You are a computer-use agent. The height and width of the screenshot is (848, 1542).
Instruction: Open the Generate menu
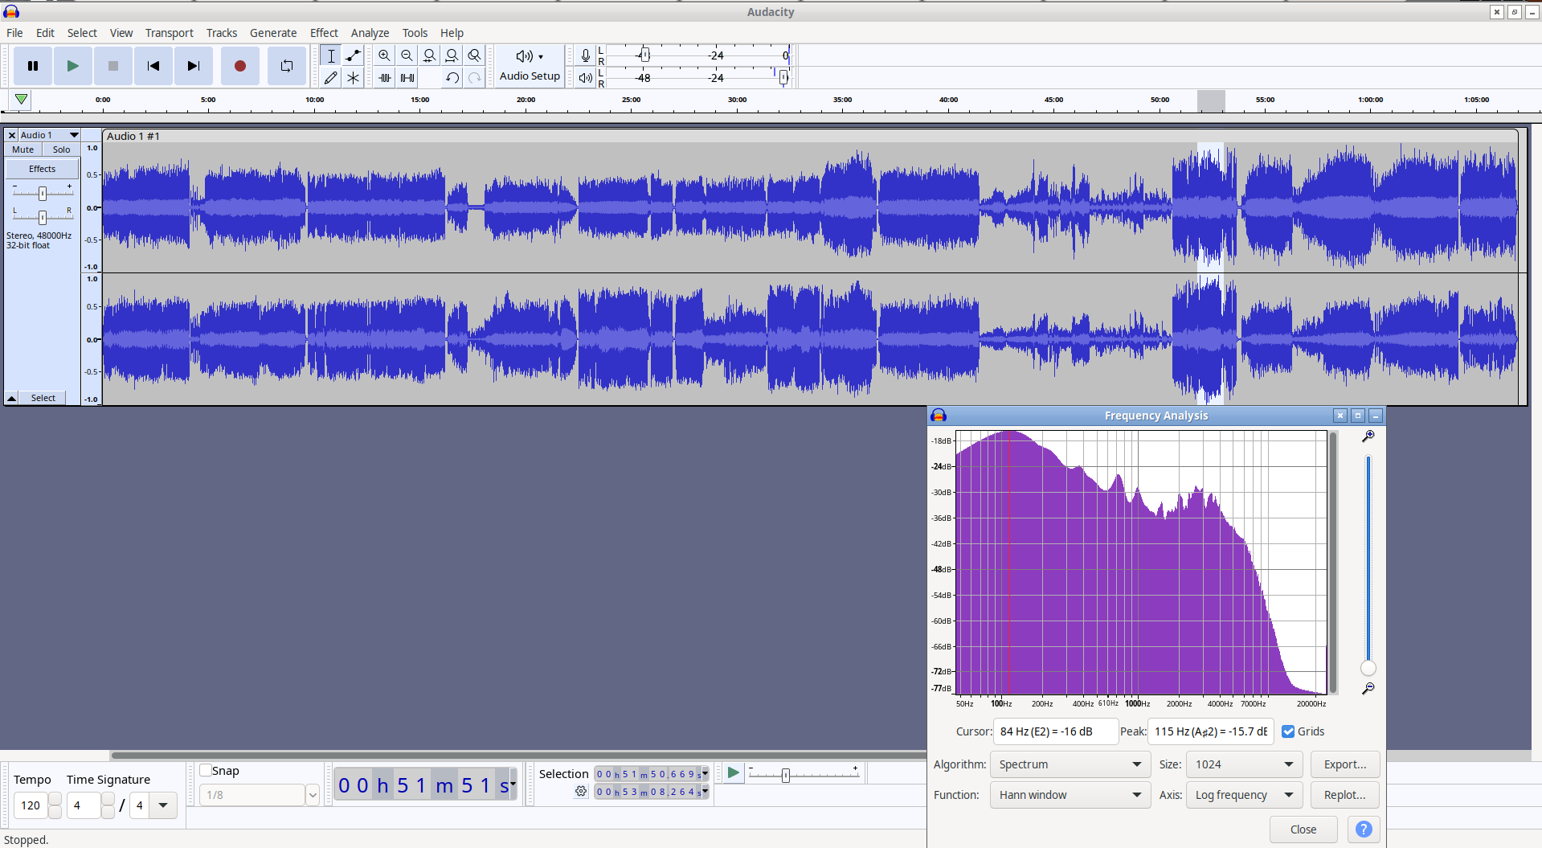273,33
